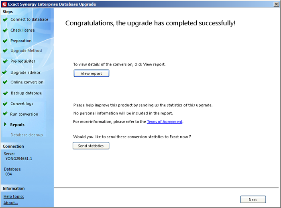Open the About... link
Image resolution: width=281 pixels, height=208 pixels.
10,203
